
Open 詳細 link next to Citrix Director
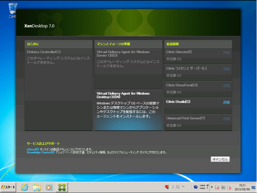pyautogui.click(x=227, y=52)
